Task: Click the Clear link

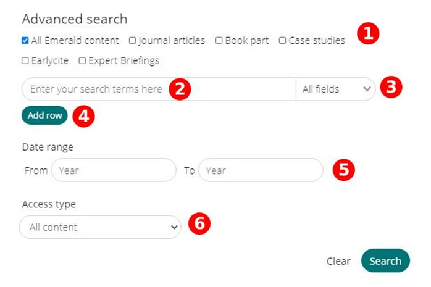Action: pyautogui.click(x=338, y=261)
